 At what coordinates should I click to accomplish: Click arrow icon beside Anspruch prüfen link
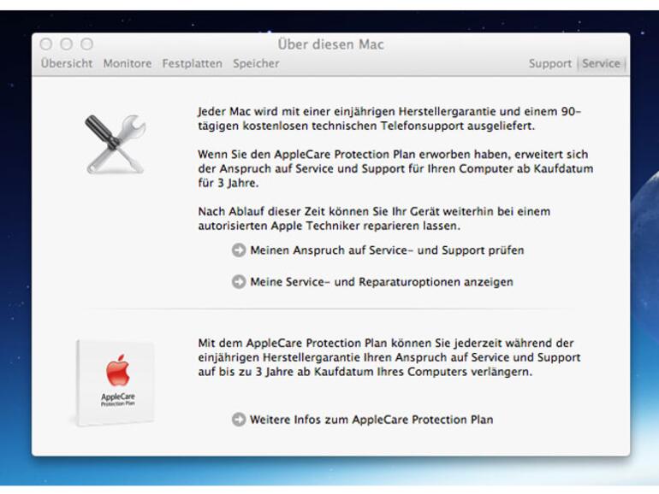pos(239,250)
